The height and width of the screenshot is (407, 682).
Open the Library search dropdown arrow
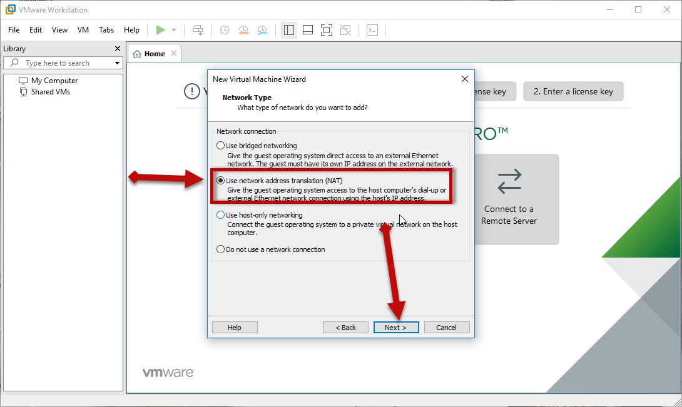point(117,63)
